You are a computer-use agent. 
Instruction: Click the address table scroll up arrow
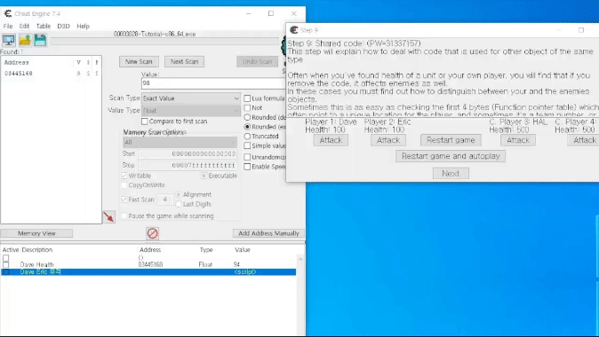[x=300, y=259]
